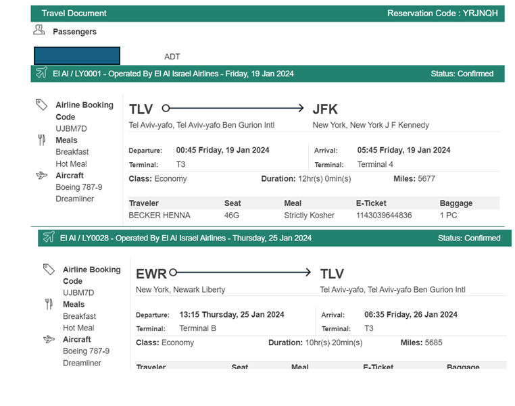Click the route origin circle next to EWR

(173, 272)
